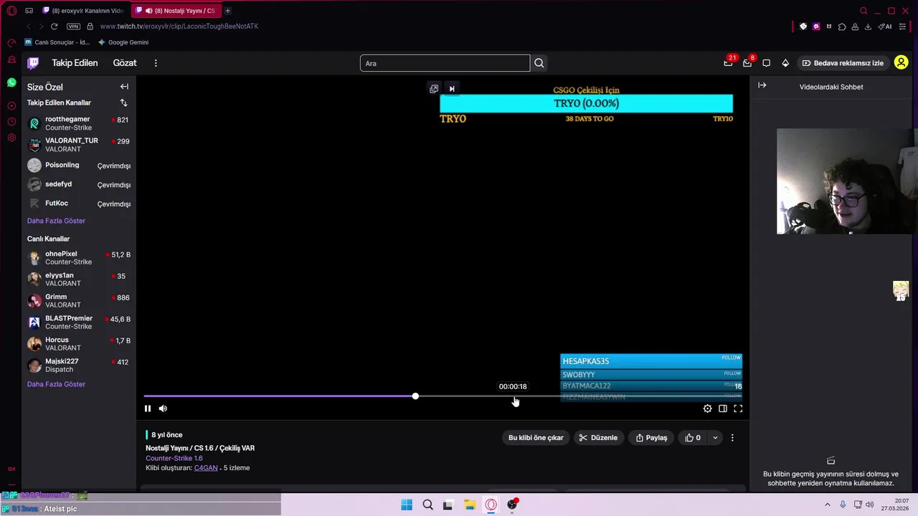The height and width of the screenshot is (516, 918).
Task: Open Prime loot icon with 21 badge
Action: click(728, 63)
